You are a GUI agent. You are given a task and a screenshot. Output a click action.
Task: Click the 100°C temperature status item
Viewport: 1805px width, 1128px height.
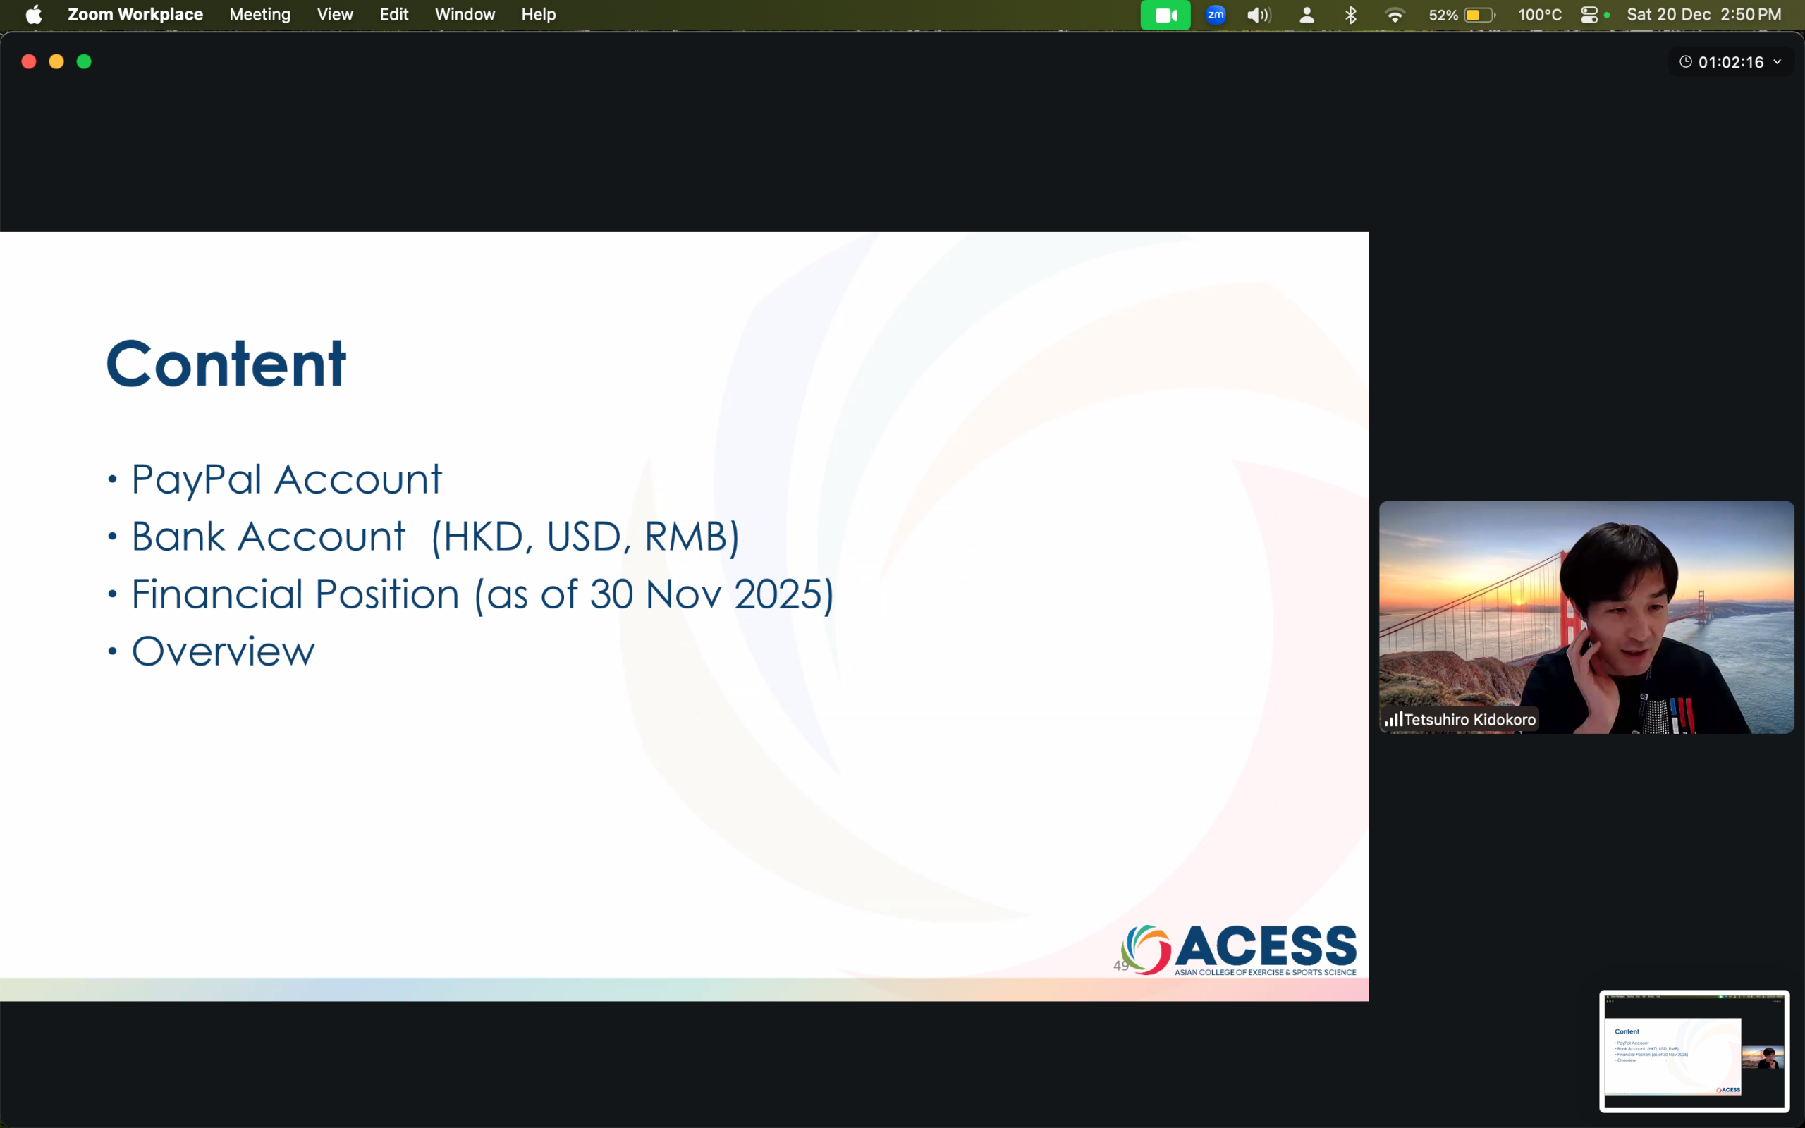pyautogui.click(x=1539, y=15)
